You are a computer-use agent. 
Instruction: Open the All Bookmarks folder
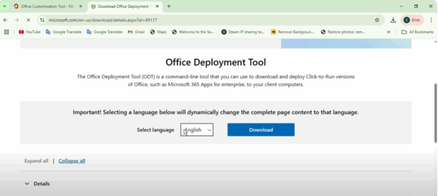[417, 32]
